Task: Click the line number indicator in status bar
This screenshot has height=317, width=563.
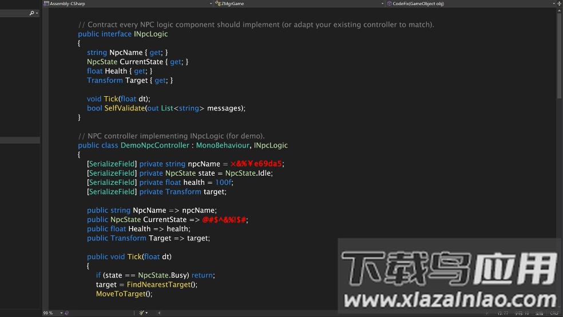Action: click(x=503, y=313)
